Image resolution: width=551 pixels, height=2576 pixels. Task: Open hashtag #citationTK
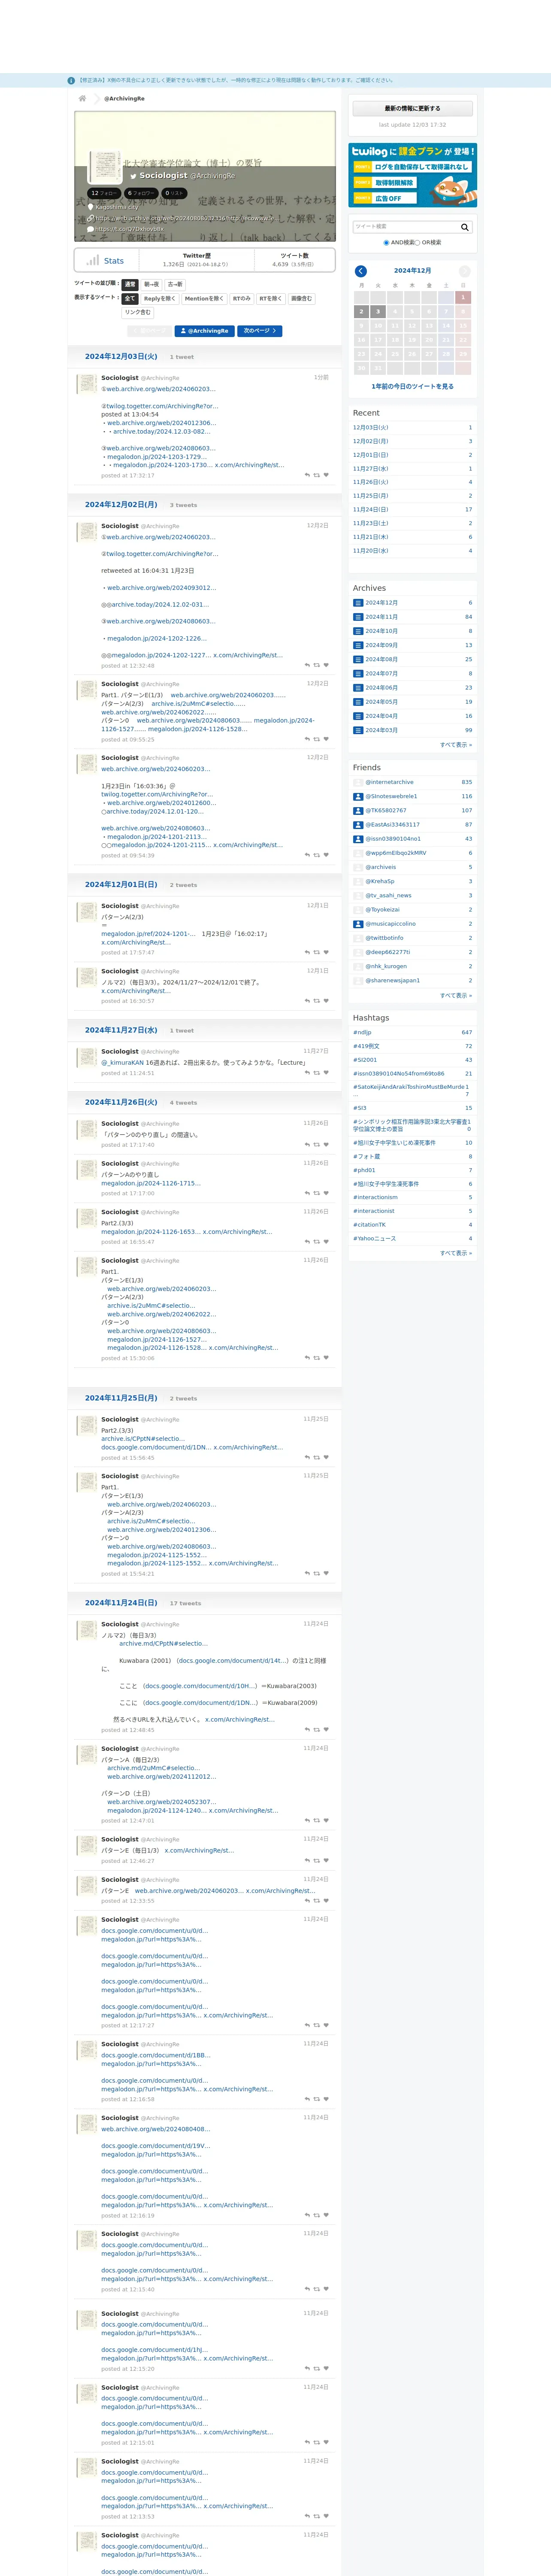[369, 1224]
